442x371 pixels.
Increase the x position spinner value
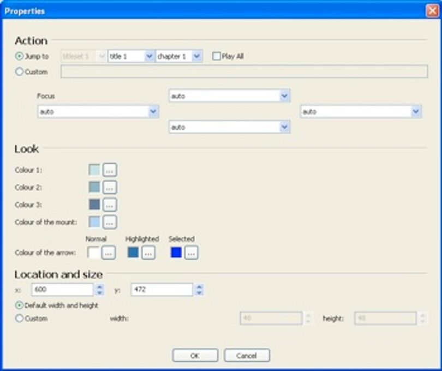click(x=99, y=287)
